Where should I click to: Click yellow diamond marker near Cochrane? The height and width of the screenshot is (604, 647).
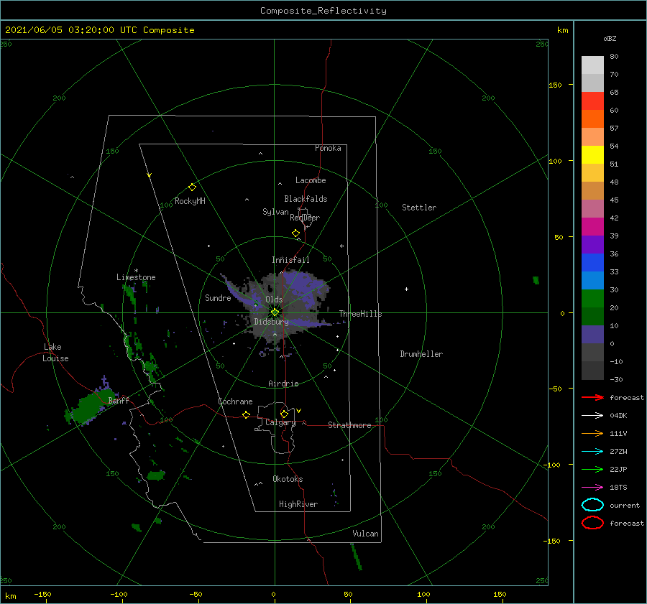point(246,415)
